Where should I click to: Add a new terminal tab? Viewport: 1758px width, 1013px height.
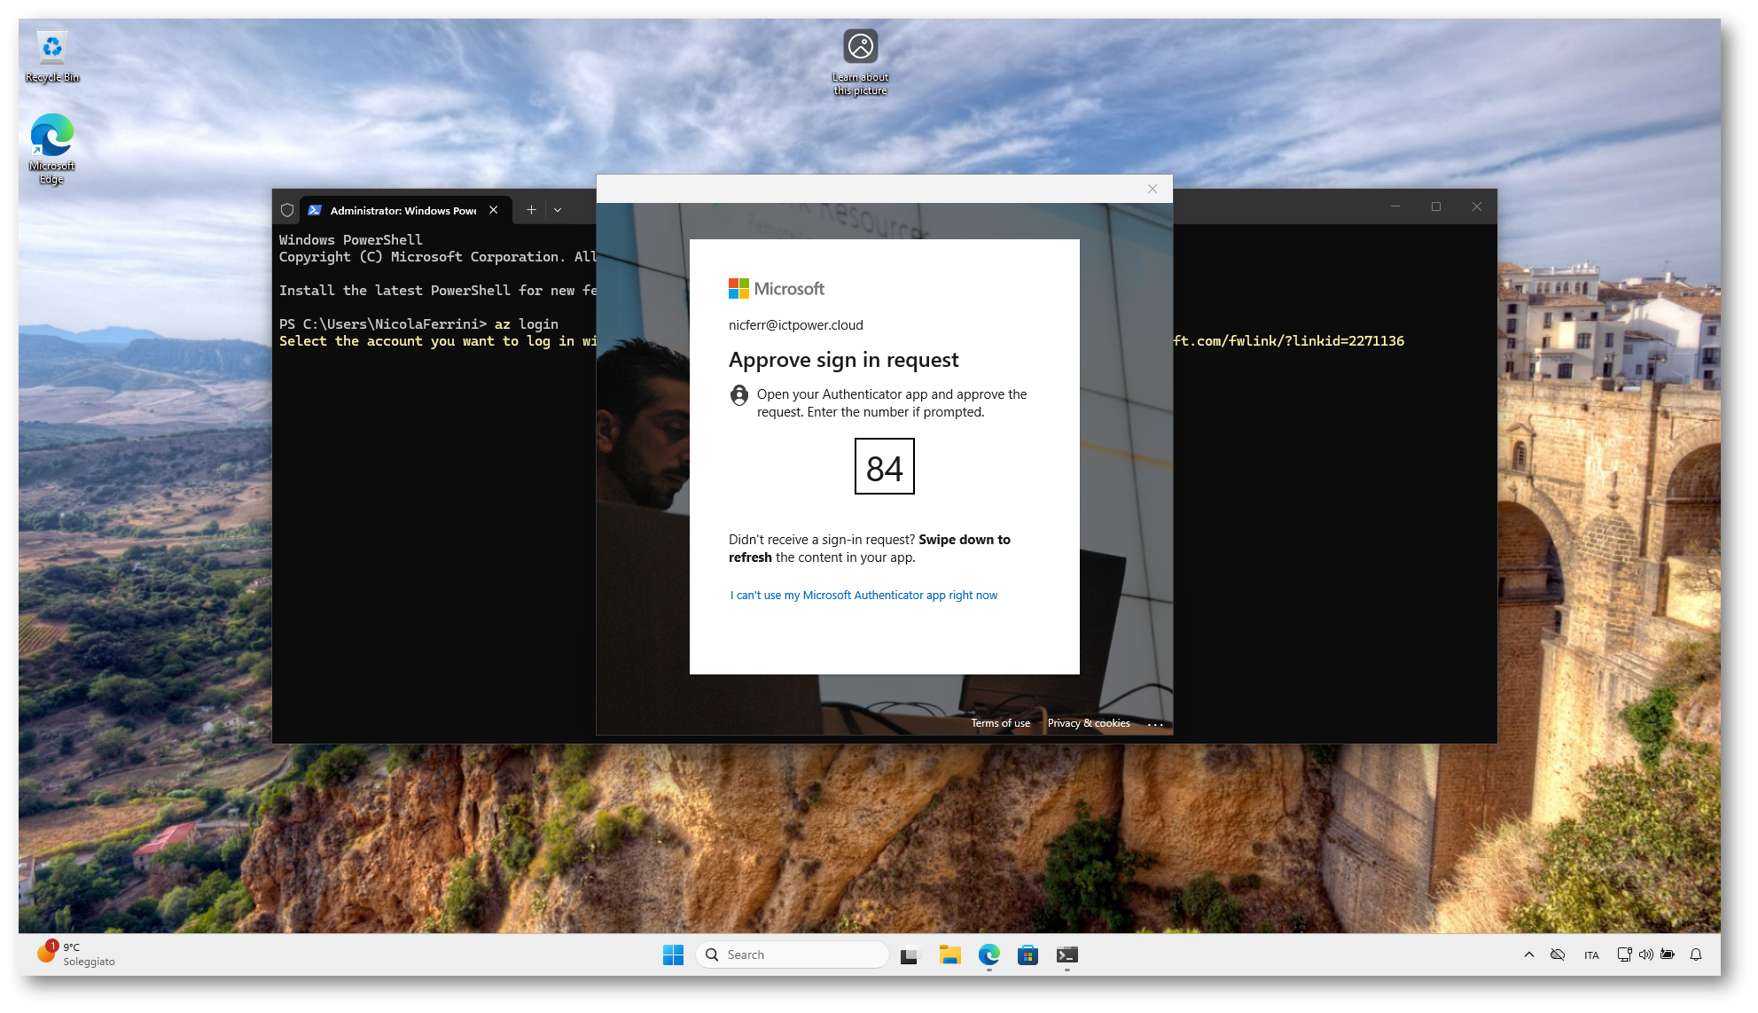531,210
